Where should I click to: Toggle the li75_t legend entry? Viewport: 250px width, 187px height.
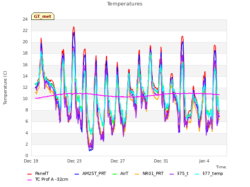[179, 173]
